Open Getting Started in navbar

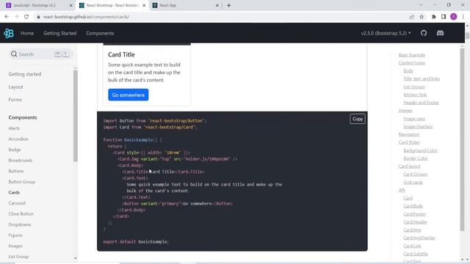60,33
